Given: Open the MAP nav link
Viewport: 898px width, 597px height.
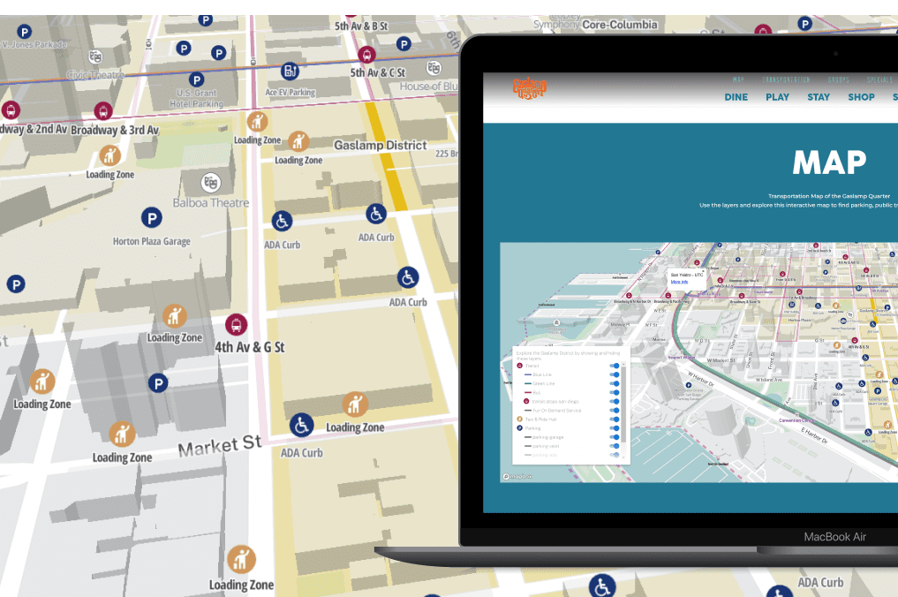Looking at the screenshot, I should tap(738, 79).
